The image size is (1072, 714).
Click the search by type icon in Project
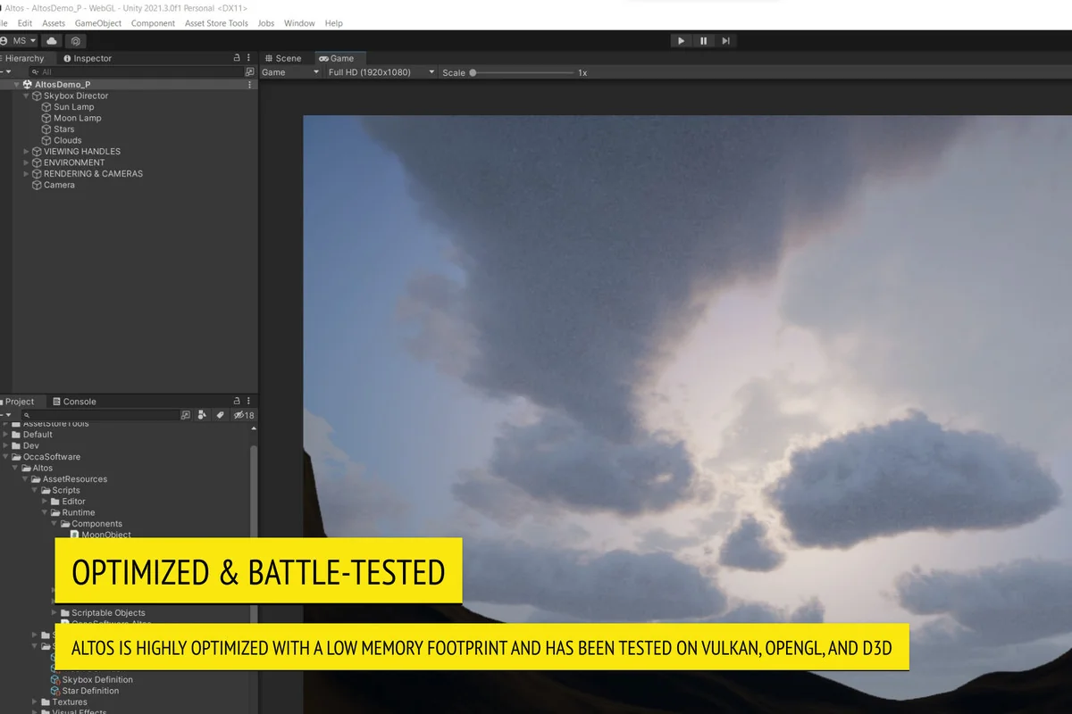(x=202, y=415)
